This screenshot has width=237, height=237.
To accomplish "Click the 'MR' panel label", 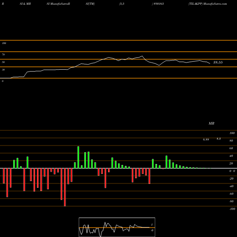I will coord(211,123).
